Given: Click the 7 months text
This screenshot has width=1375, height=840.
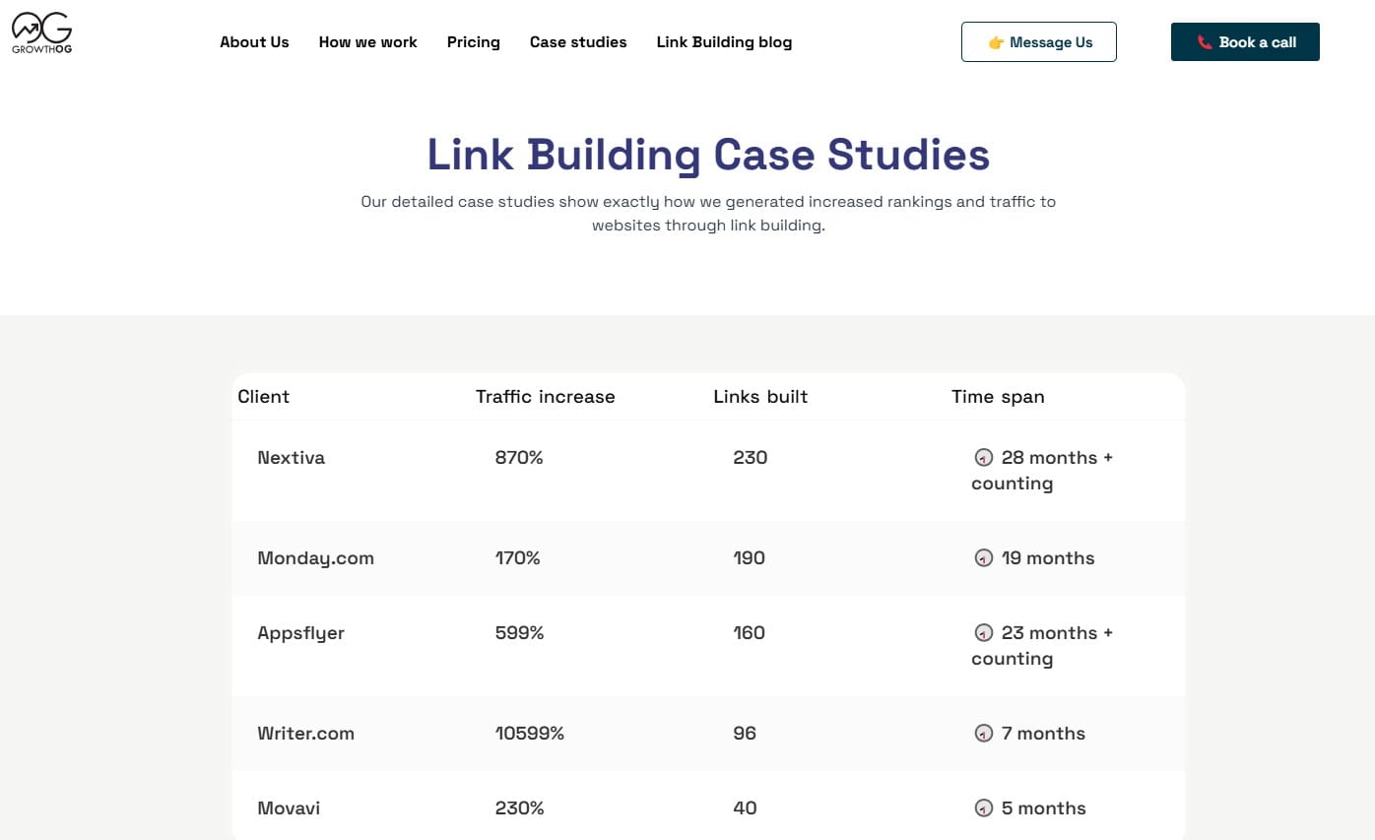Looking at the screenshot, I should pos(1043,734).
